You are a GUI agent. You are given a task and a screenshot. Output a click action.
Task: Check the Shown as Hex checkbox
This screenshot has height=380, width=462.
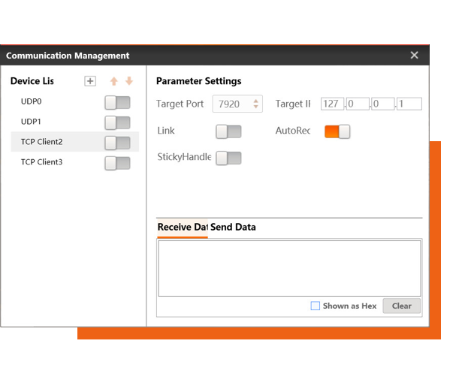click(x=316, y=306)
